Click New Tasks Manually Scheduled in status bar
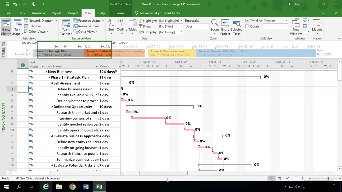The height and width of the screenshot is (192, 342). tap(37, 178)
